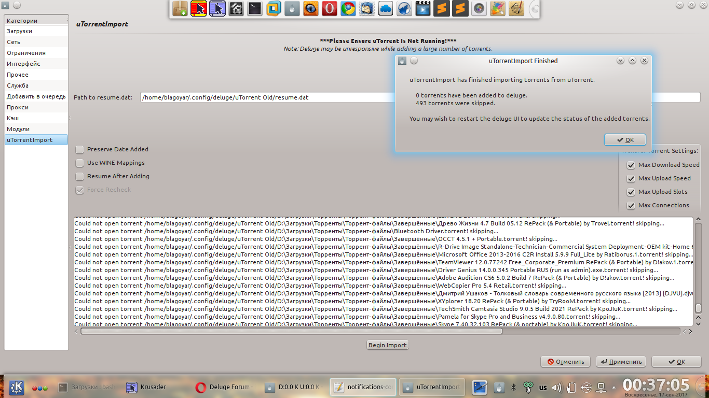
Task: Select the Кэш category
Action: 36,118
